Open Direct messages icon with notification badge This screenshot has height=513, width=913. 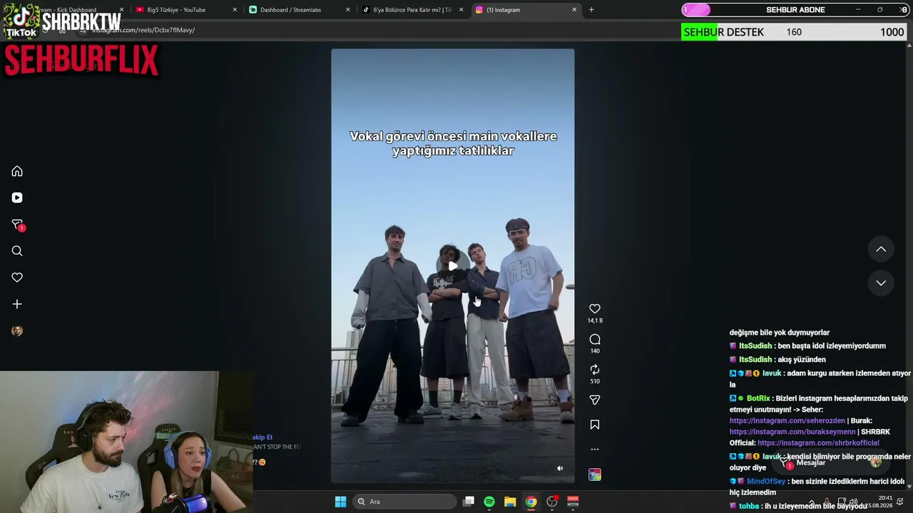click(17, 224)
